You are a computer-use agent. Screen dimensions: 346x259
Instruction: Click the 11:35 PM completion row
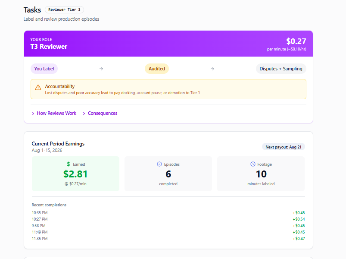[x=168, y=239]
